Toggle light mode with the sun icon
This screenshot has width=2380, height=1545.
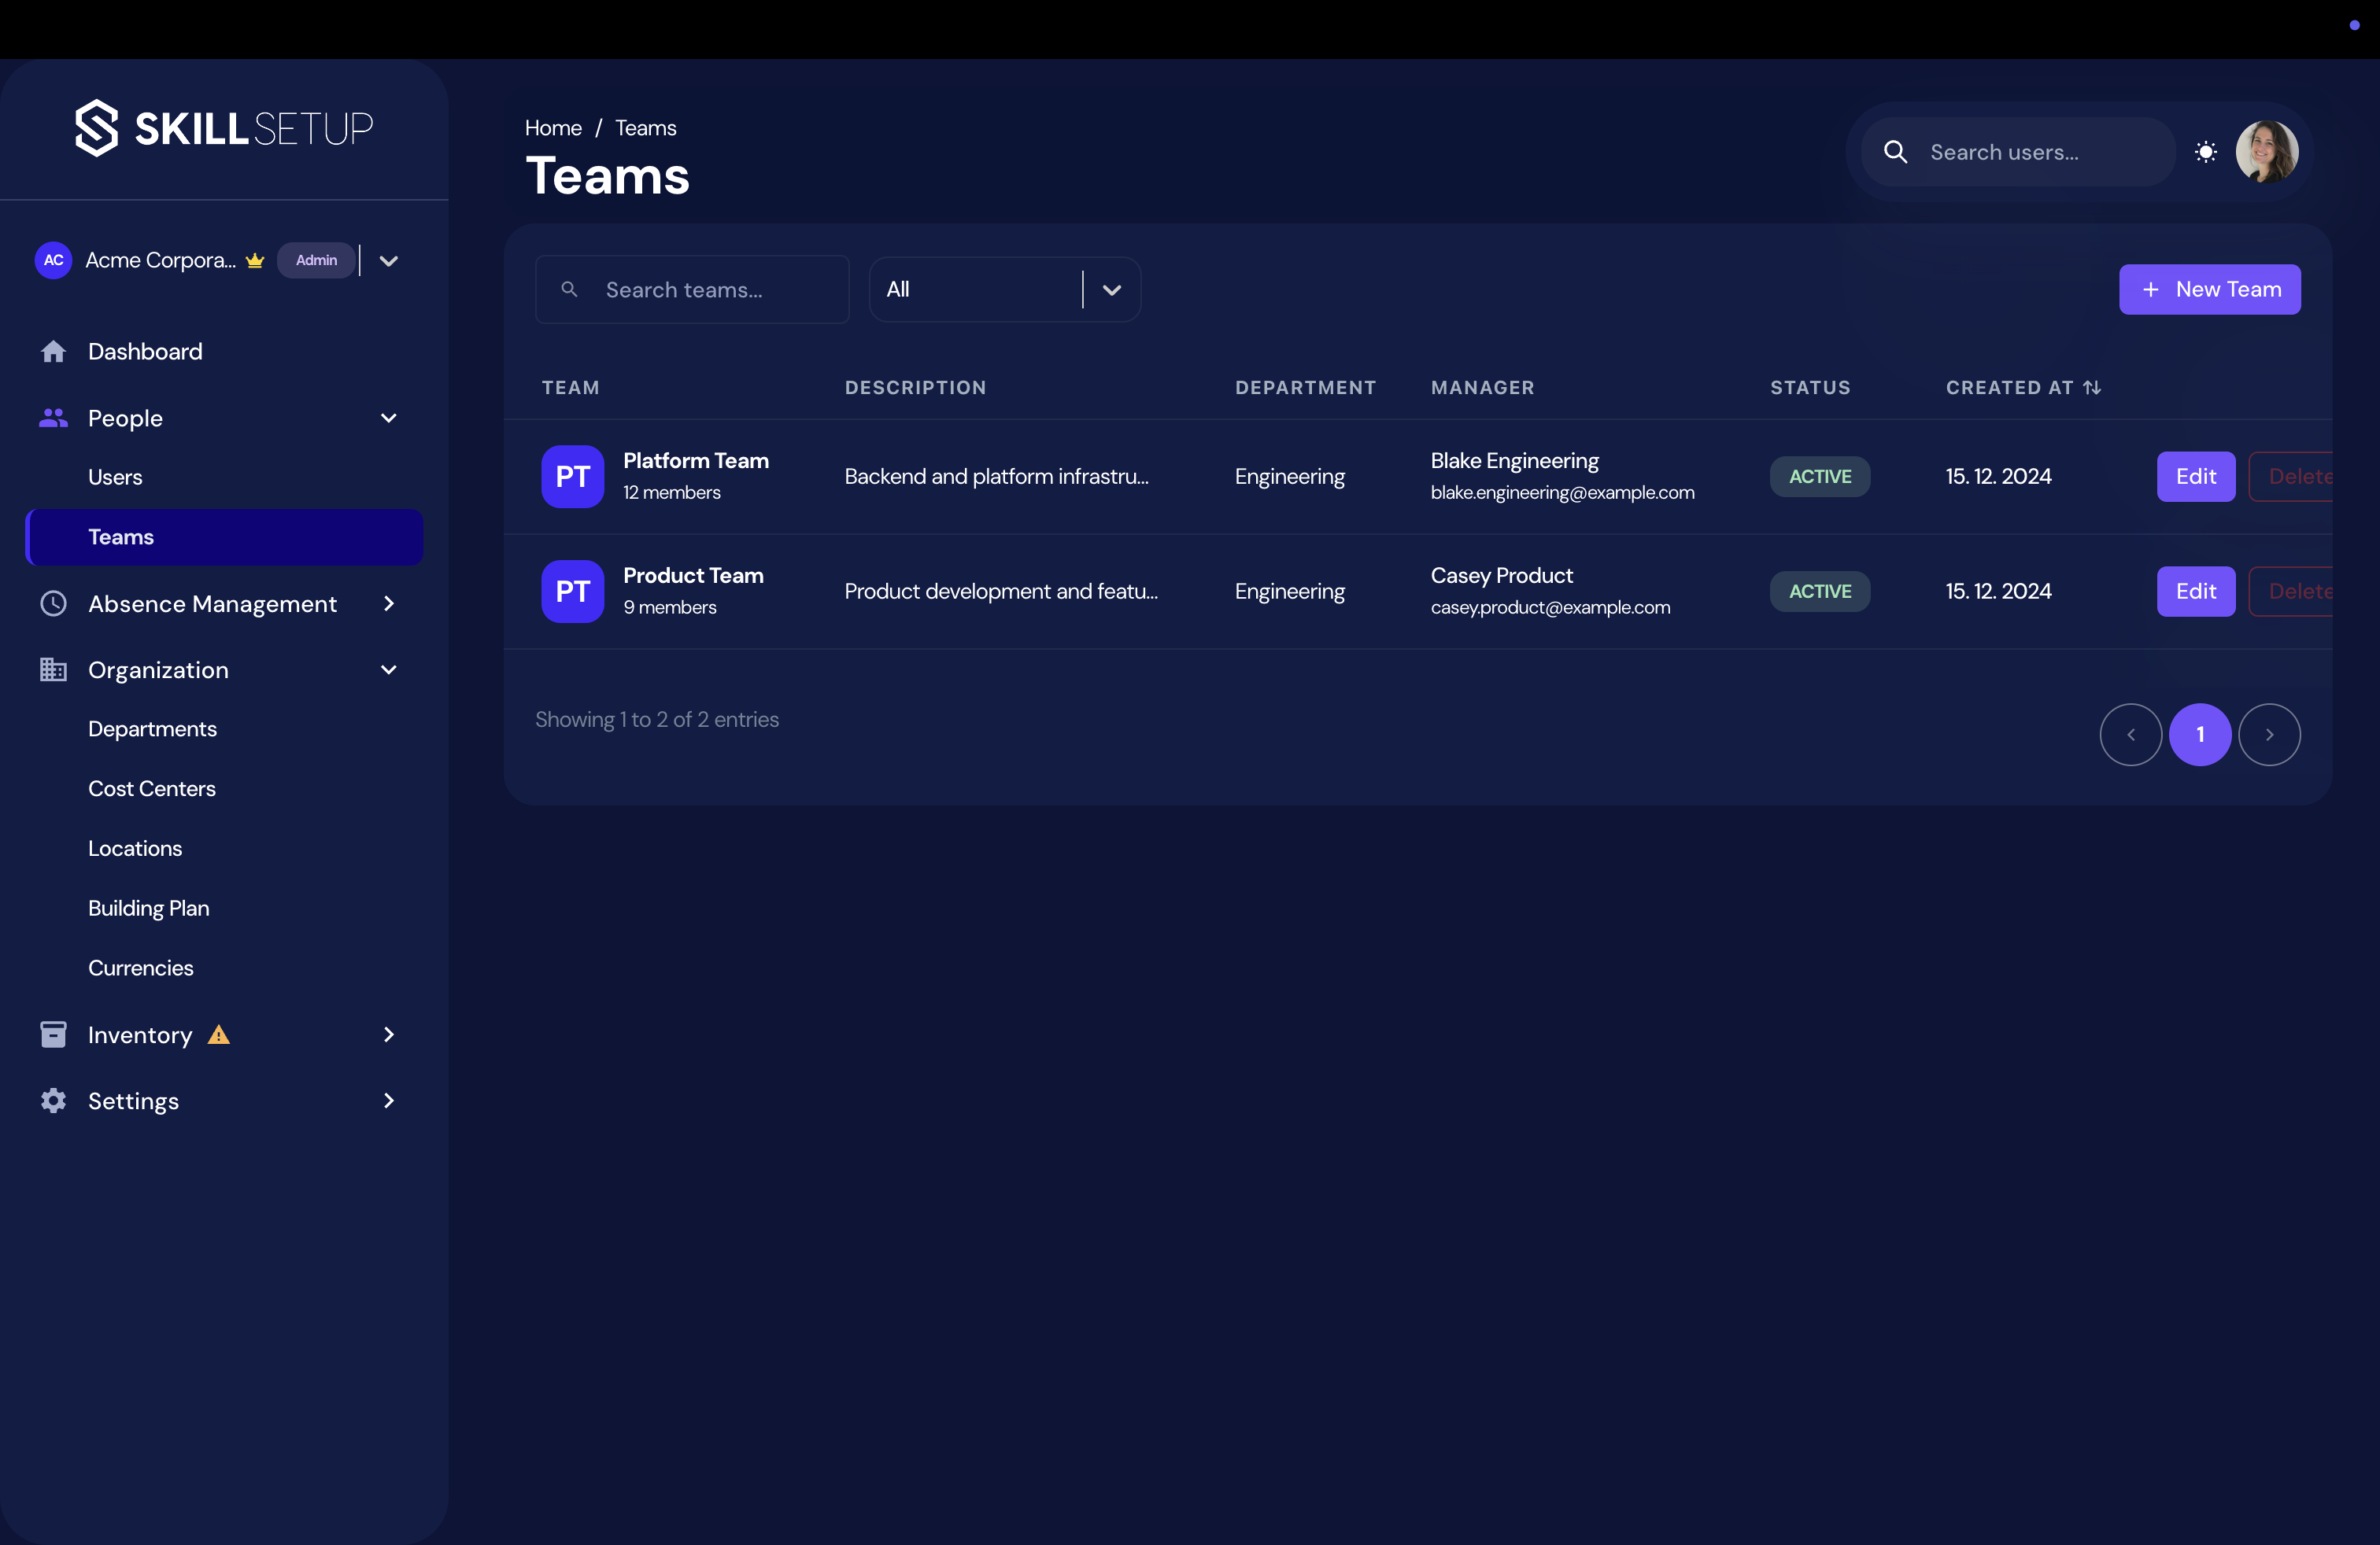tap(2207, 151)
